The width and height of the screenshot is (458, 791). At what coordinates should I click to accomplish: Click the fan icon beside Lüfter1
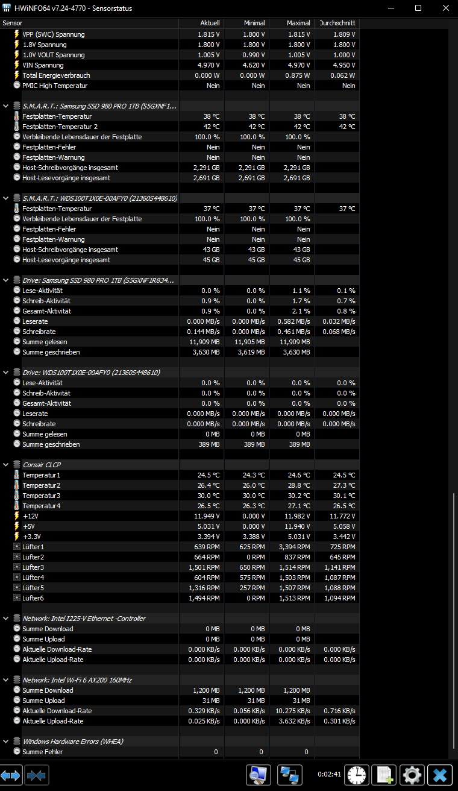coord(17,547)
